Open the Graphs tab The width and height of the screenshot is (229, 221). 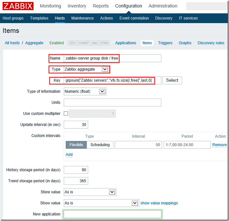point(185,43)
